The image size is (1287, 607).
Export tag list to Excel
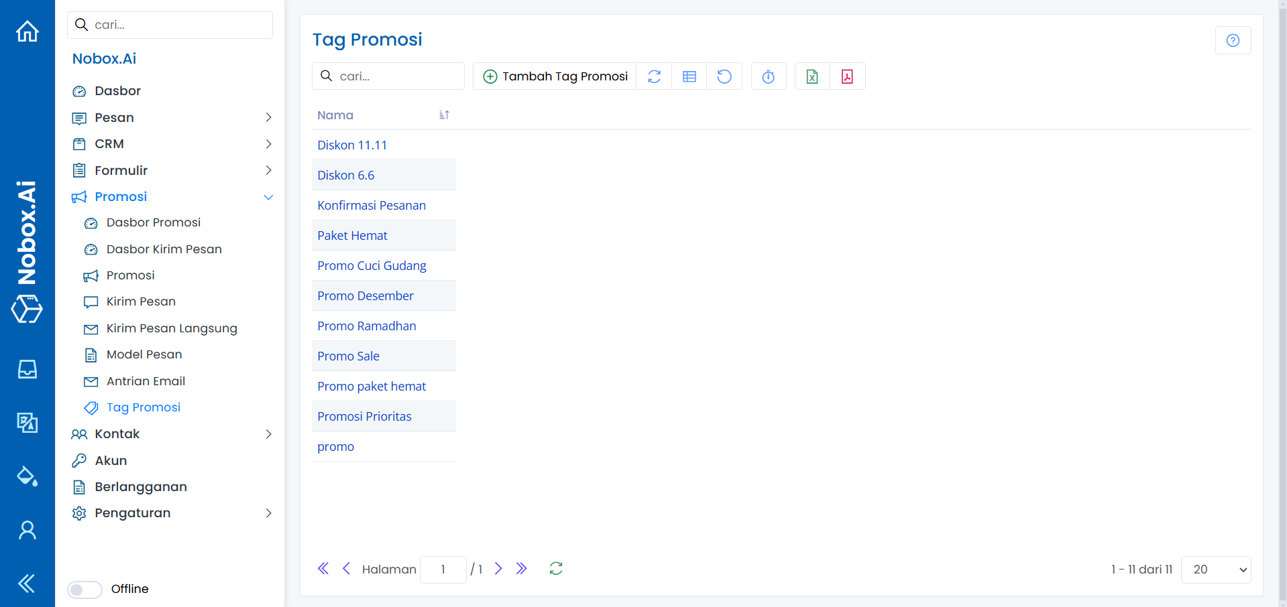[x=812, y=76]
